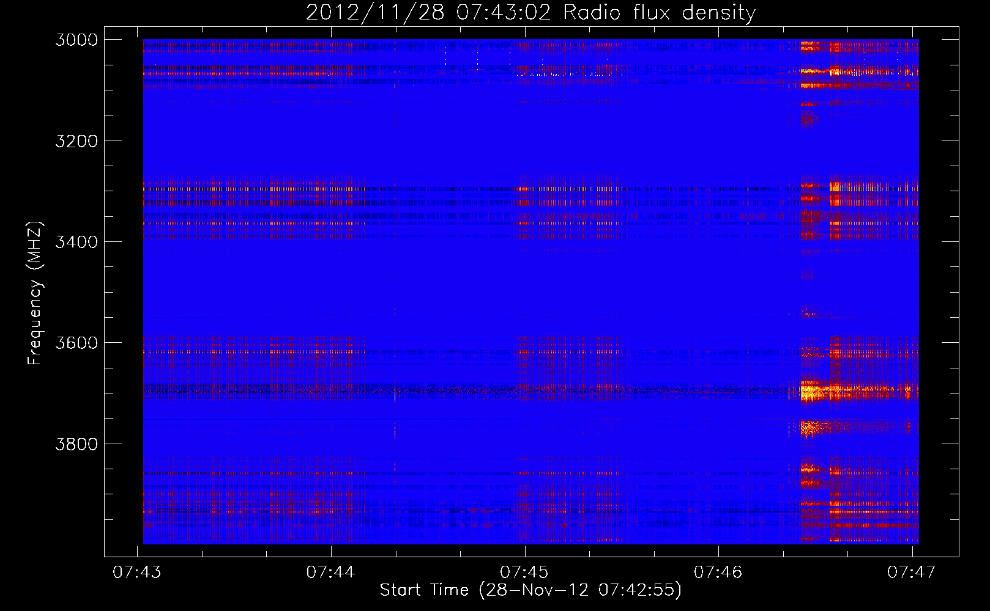Select the 3400 frequency axis label
Image resolution: width=990 pixels, height=611 pixels.
coord(76,242)
